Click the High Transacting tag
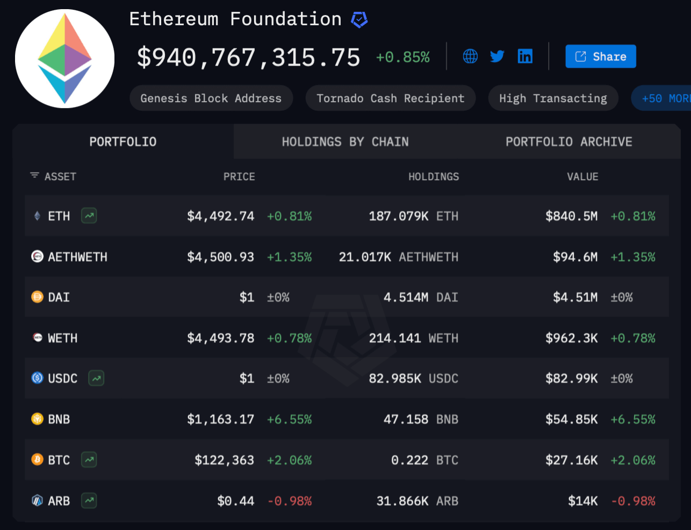 pyautogui.click(x=553, y=98)
